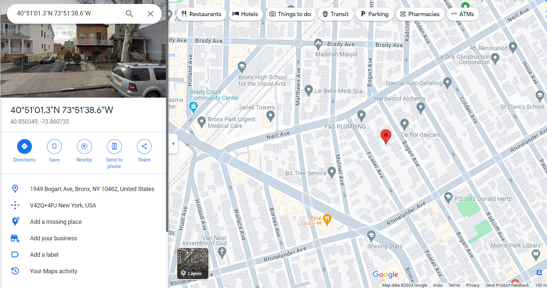Click Brady Court Community Center pin
Image resolution: width=547 pixels, height=288 pixels.
(x=193, y=107)
